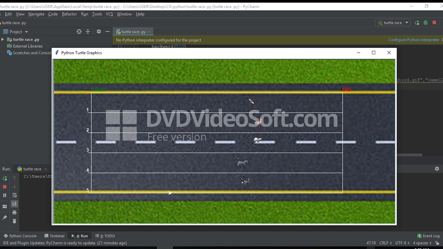This screenshot has width=443, height=249.
Task: Stop process in Run panel red square
Action: click(5, 187)
